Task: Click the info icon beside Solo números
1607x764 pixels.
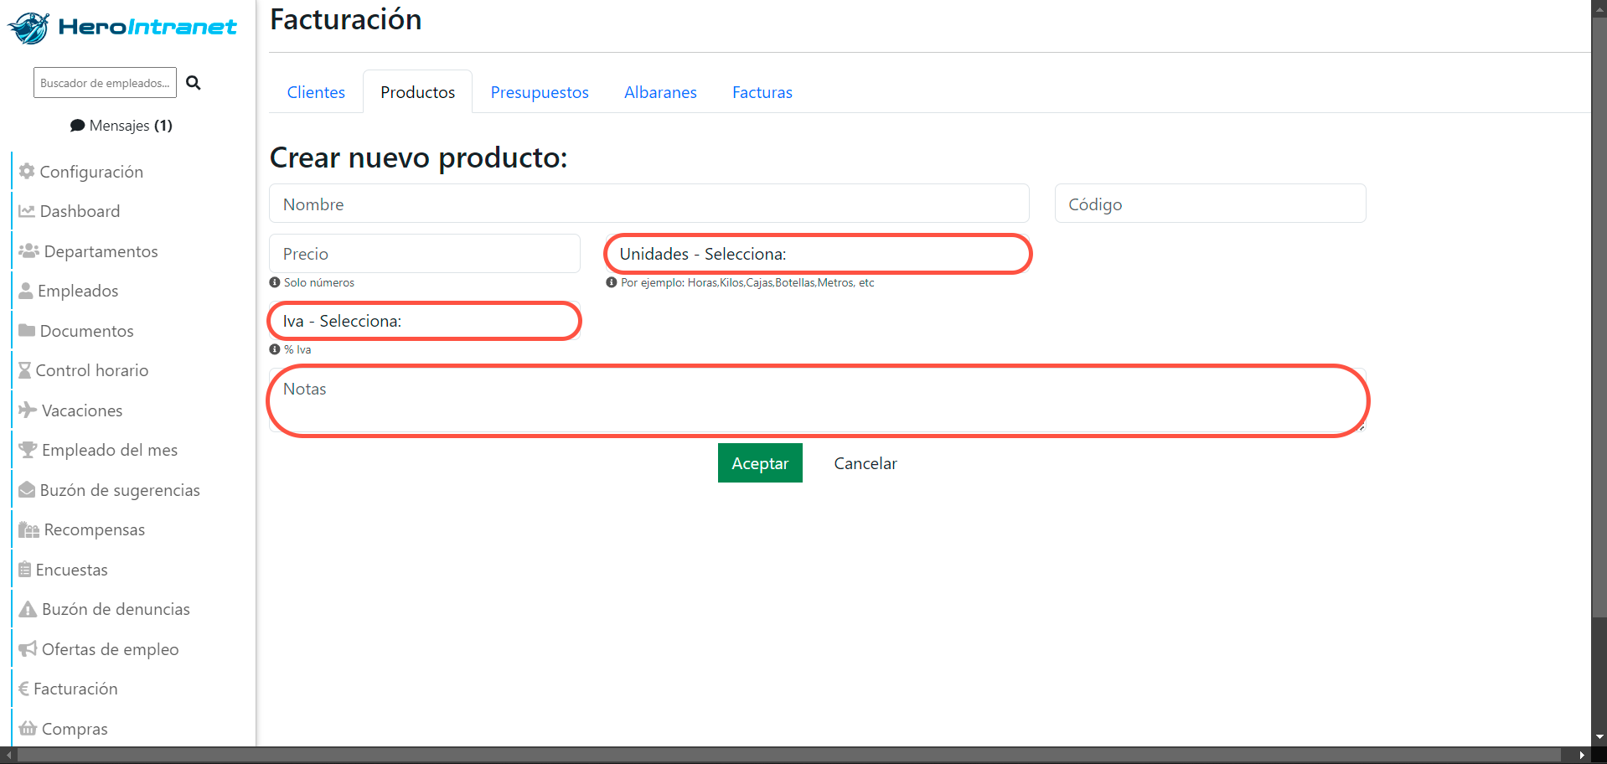Action: (x=275, y=282)
